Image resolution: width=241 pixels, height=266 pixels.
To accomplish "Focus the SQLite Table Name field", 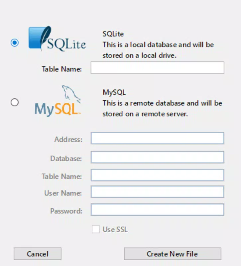I will 157,68.
